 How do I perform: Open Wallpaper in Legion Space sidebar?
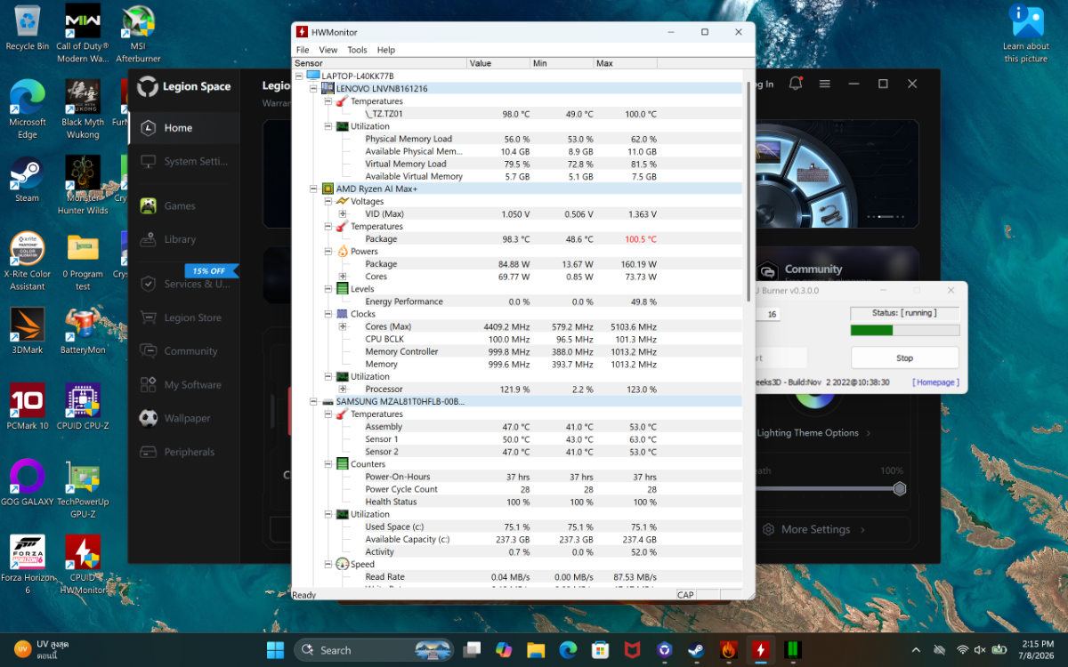183,418
